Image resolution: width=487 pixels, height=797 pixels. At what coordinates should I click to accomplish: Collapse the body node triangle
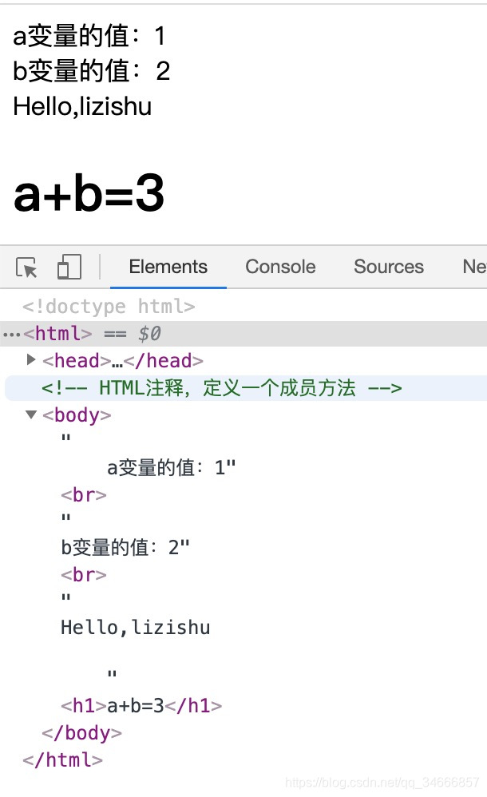(31, 414)
